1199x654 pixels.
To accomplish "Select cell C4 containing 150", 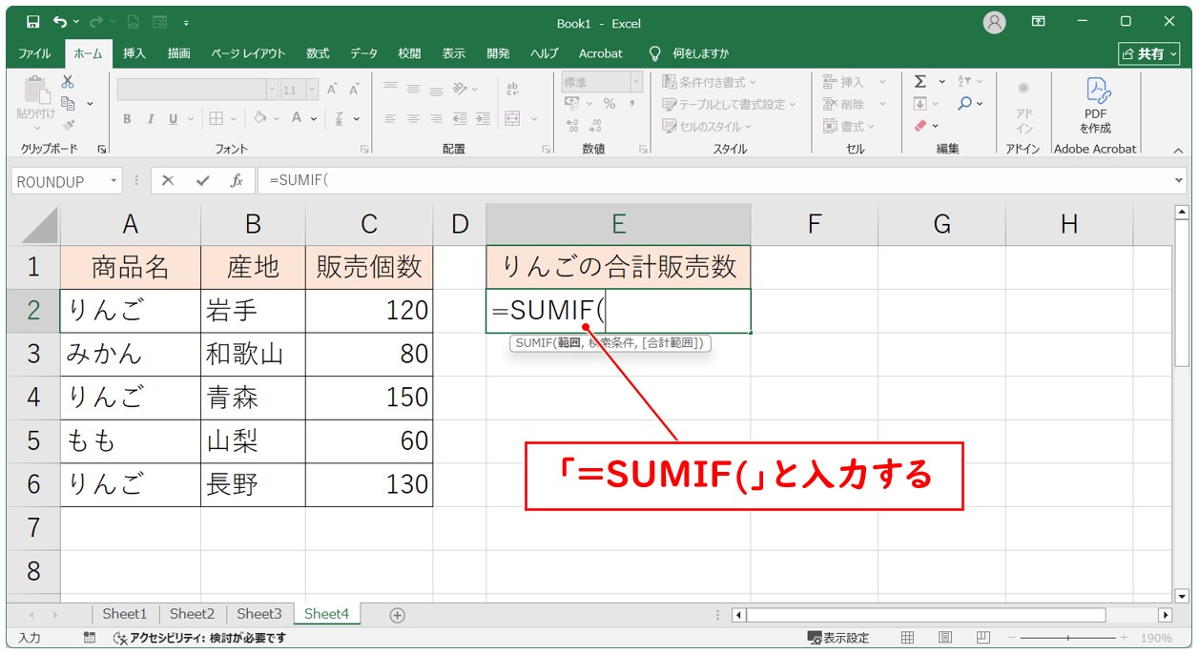I will click(368, 397).
